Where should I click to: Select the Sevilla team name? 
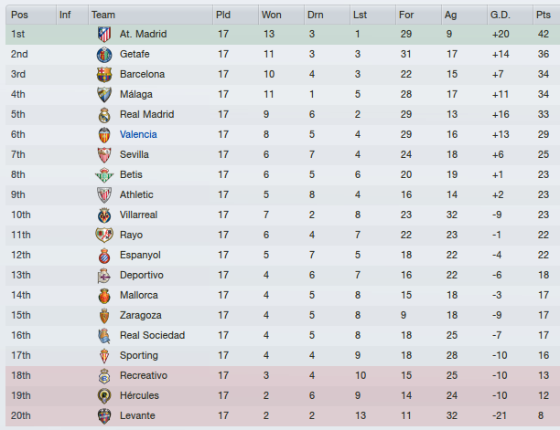point(135,154)
